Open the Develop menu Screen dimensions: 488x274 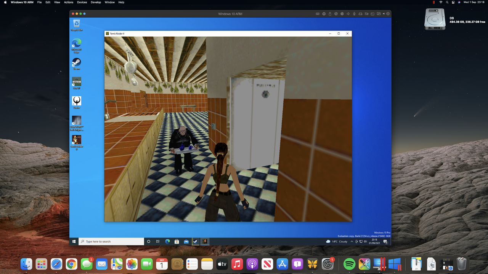[96, 2]
